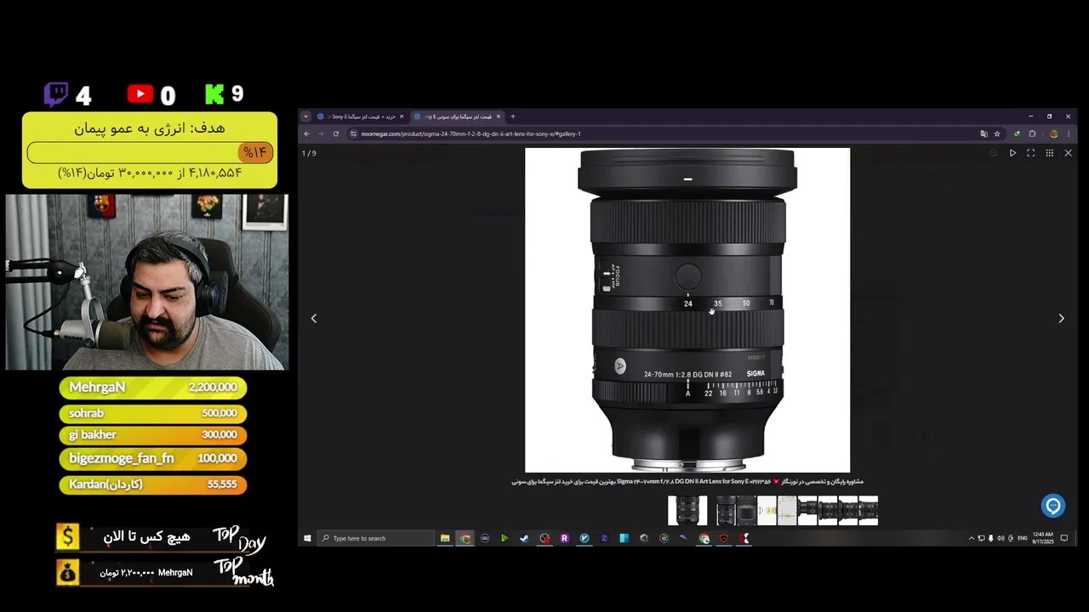Screen dimensions: 1089x612
Task: Close the 'Sony E' browser tab
Action: click(x=402, y=116)
